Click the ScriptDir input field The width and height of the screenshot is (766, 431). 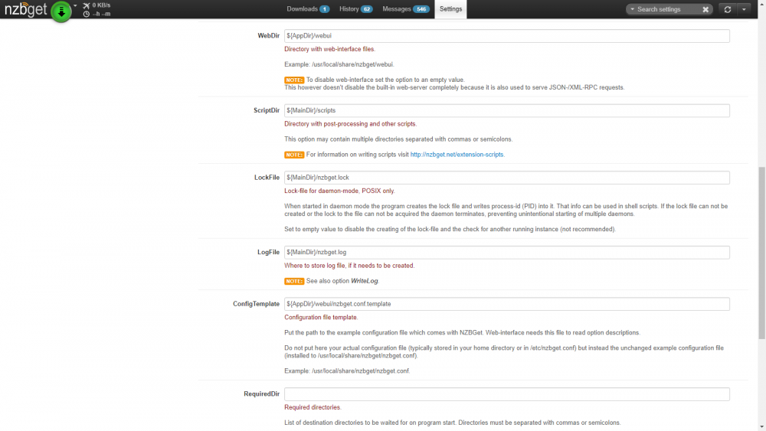pos(506,110)
